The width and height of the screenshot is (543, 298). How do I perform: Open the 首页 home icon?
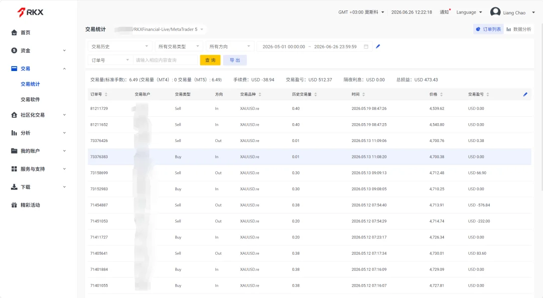pyautogui.click(x=14, y=32)
